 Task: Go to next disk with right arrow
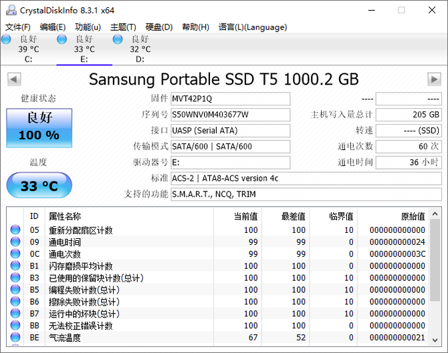(434, 79)
